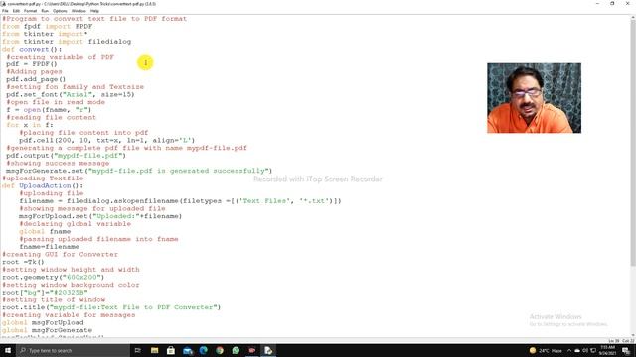Launch Microsoft Edge from the taskbar

(203, 350)
